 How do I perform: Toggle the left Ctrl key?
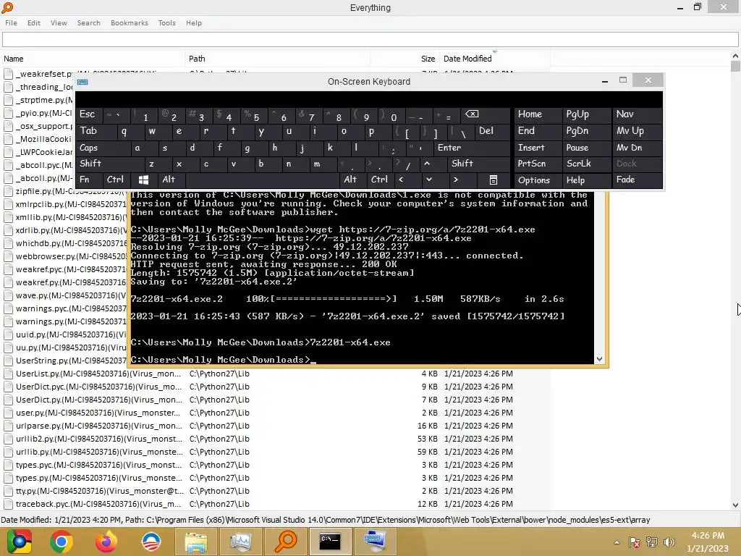[117, 180]
